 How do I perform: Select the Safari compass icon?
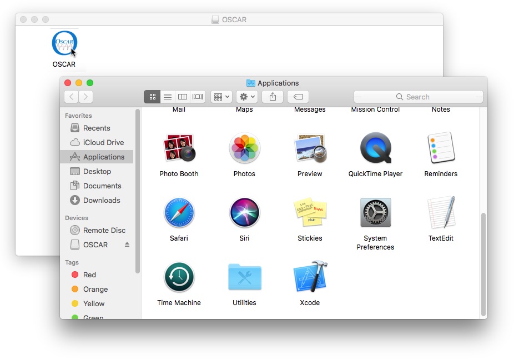(x=179, y=213)
